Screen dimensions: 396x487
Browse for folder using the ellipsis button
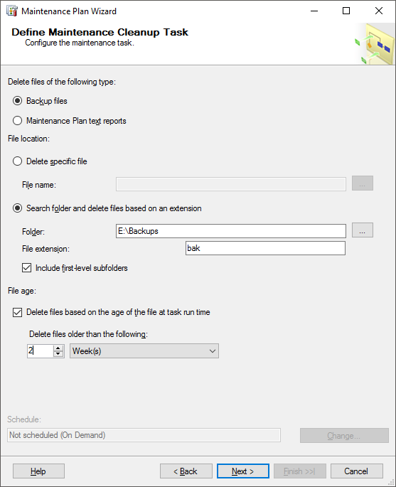(x=362, y=230)
